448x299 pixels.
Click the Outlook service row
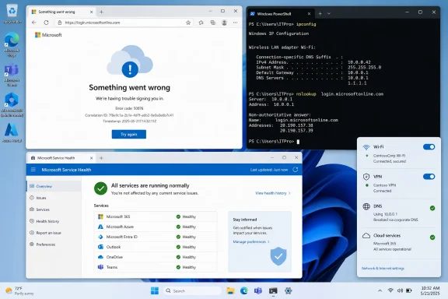[156, 247]
